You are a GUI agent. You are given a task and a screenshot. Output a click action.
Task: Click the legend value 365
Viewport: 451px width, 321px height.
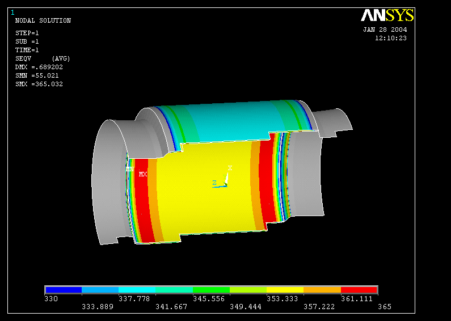(385, 307)
